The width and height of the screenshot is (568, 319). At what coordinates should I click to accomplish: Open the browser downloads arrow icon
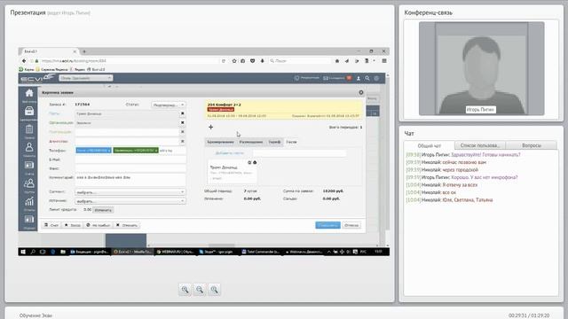263,61
